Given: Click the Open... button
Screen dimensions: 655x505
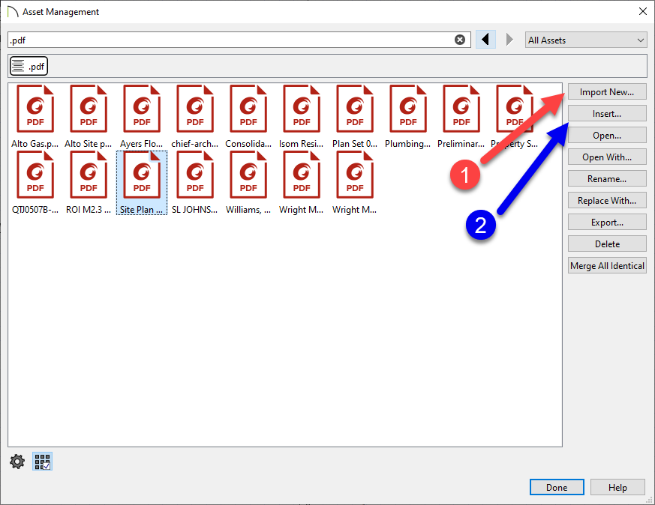Looking at the screenshot, I should [x=607, y=135].
